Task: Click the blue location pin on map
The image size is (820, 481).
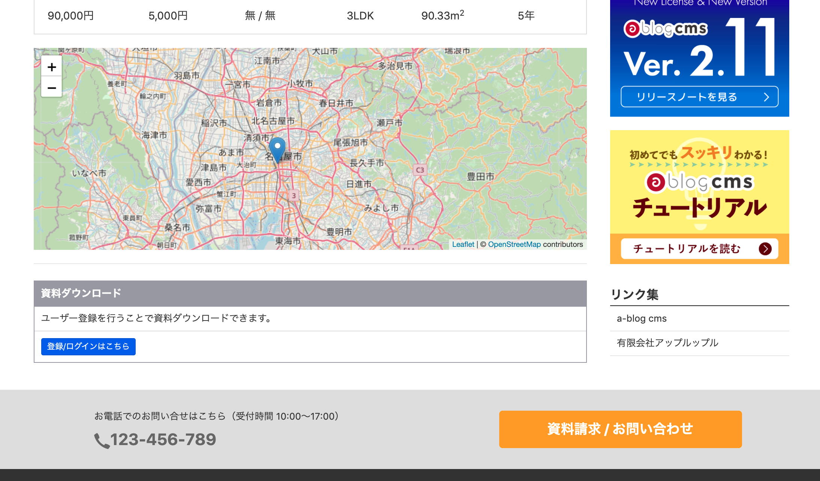Action: (277, 150)
